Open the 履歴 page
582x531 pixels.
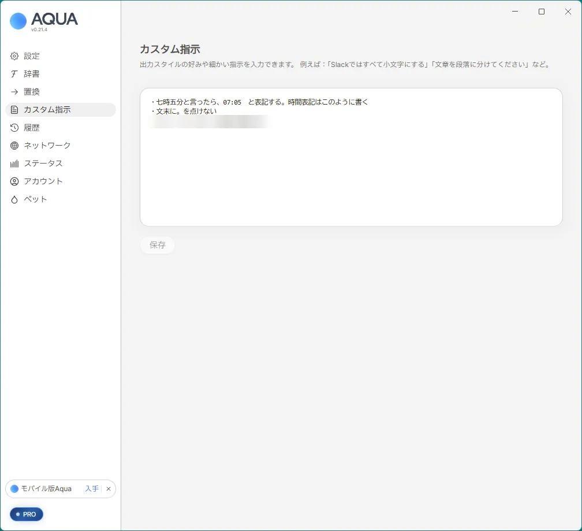pyautogui.click(x=61, y=128)
